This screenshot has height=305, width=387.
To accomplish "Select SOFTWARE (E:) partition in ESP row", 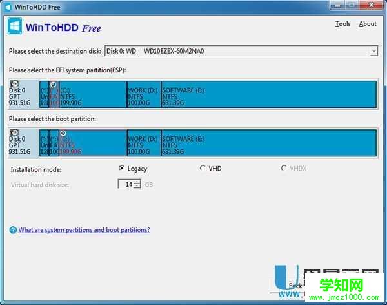I will click(x=269, y=94).
